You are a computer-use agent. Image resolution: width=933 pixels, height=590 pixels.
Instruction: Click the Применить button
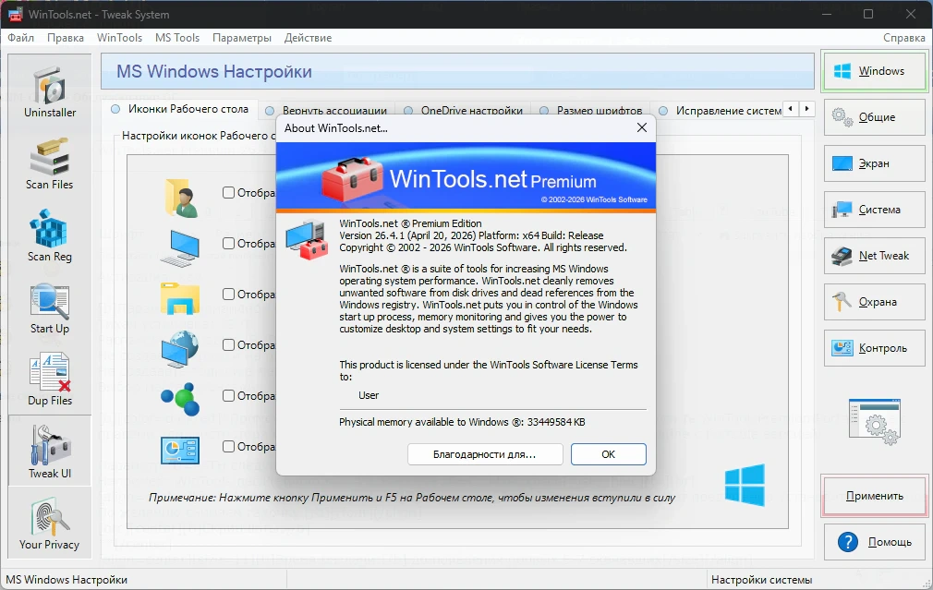tap(874, 496)
